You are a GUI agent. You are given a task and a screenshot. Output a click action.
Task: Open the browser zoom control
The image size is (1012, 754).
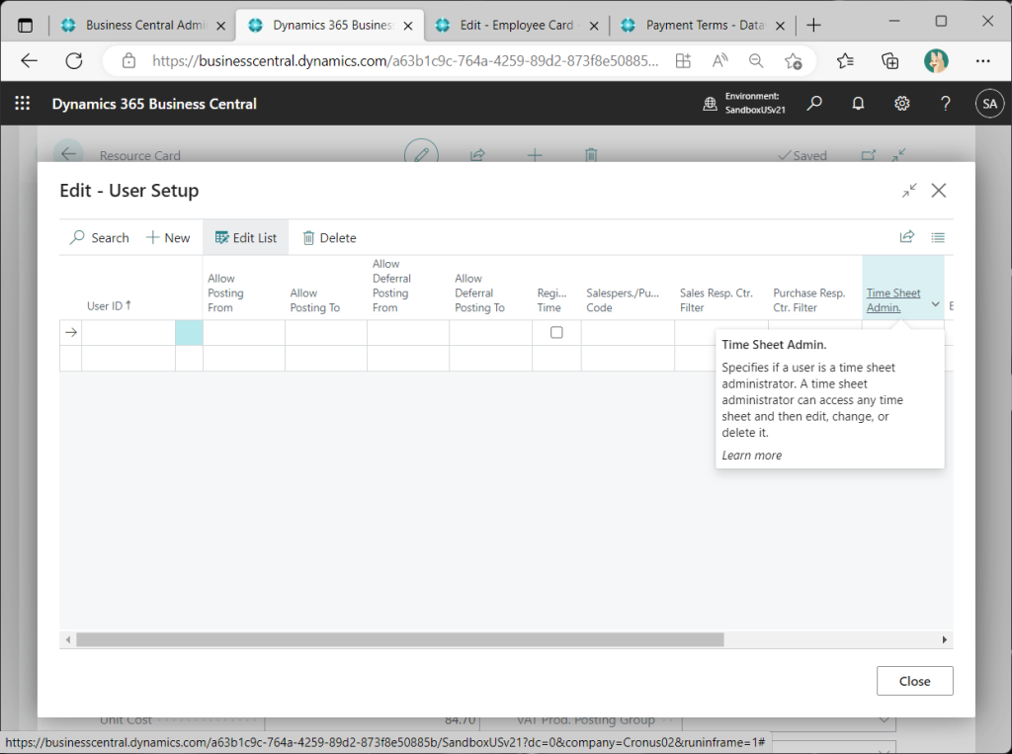click(756, 61)
